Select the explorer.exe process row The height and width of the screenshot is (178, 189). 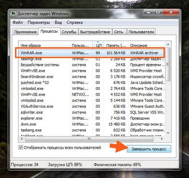pos(92,118)
